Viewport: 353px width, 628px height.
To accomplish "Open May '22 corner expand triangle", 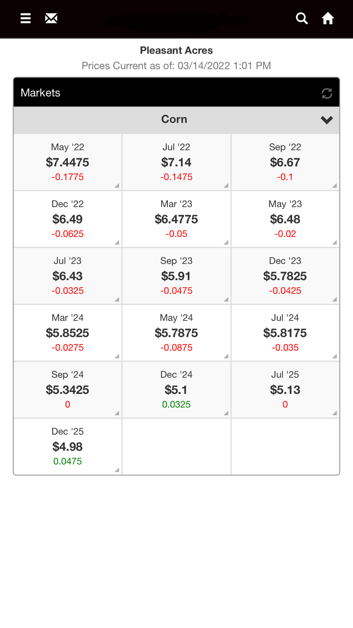I will 117,186.
